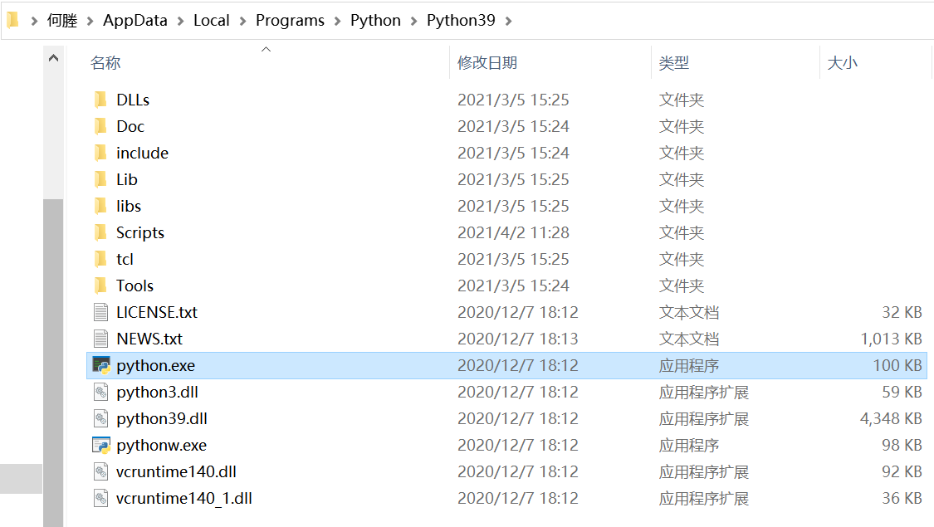Expand chevron after Local in path
The width and height of the screenshot is (934, 527).
click(x=242, y=21)
